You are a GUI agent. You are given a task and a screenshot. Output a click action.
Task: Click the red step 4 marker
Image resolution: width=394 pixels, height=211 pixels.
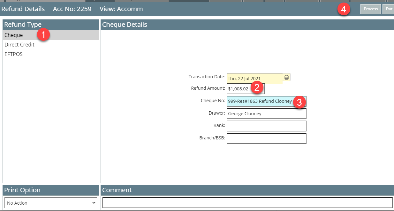coord(343,9)
